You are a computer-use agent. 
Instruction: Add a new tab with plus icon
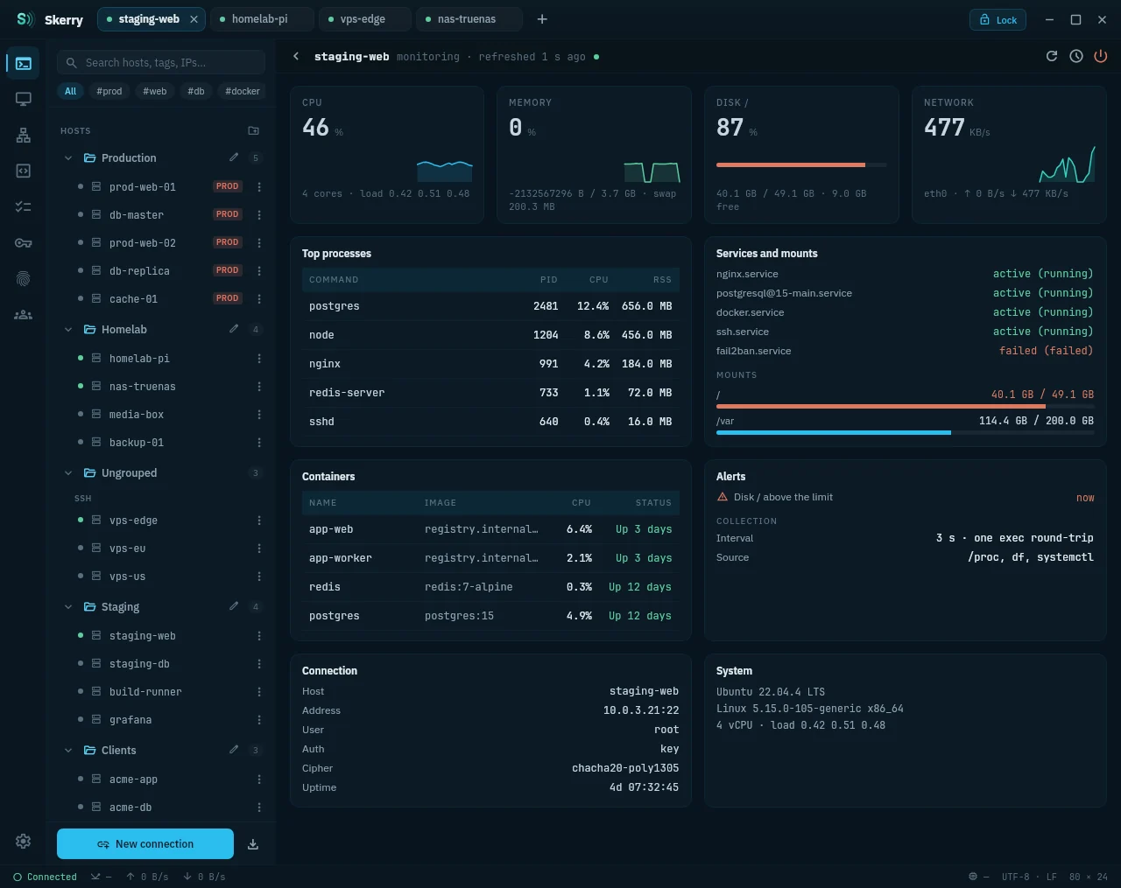542,19
